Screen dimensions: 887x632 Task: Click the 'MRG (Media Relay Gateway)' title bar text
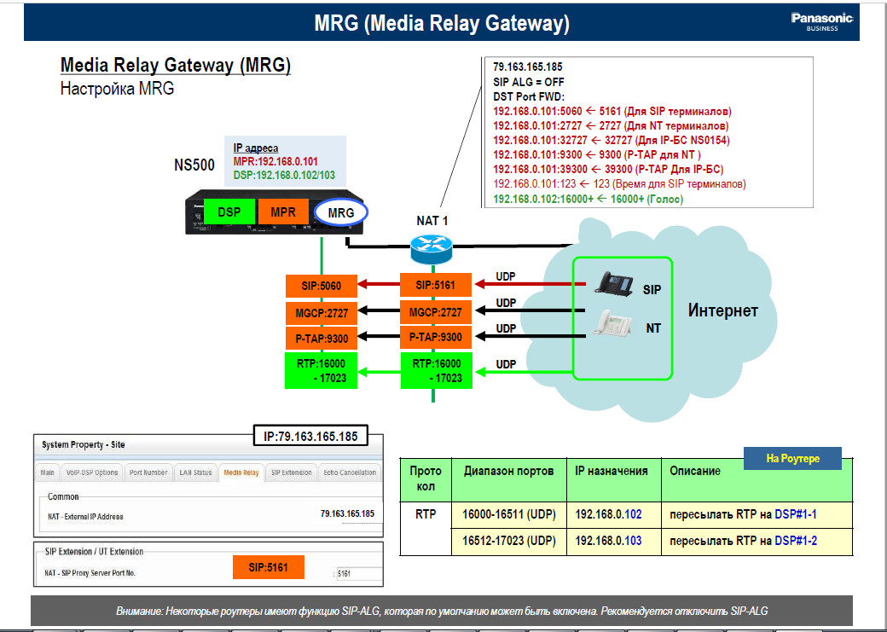coord(442,23)
